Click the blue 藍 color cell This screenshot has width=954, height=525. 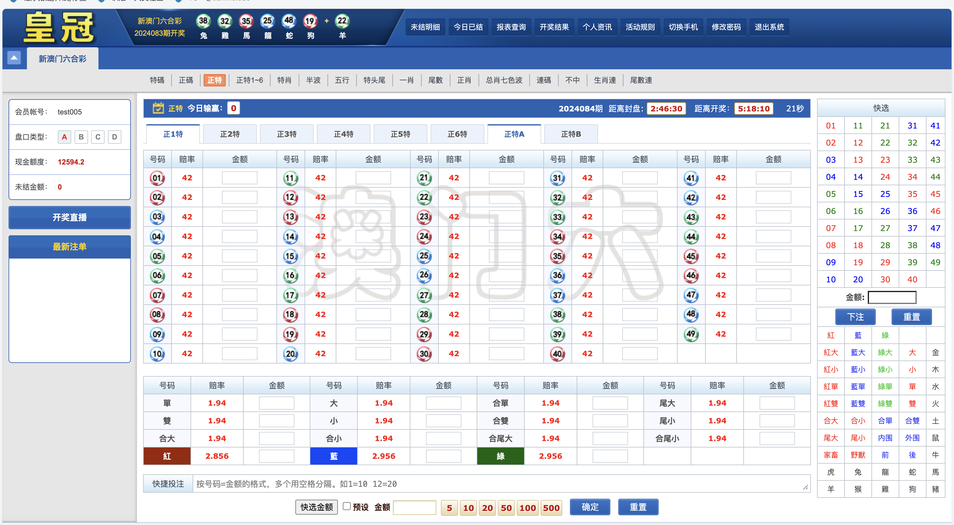[x=333, y=456]
